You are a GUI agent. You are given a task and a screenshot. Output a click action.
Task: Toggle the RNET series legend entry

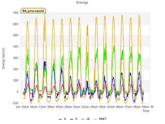point(100,119)
